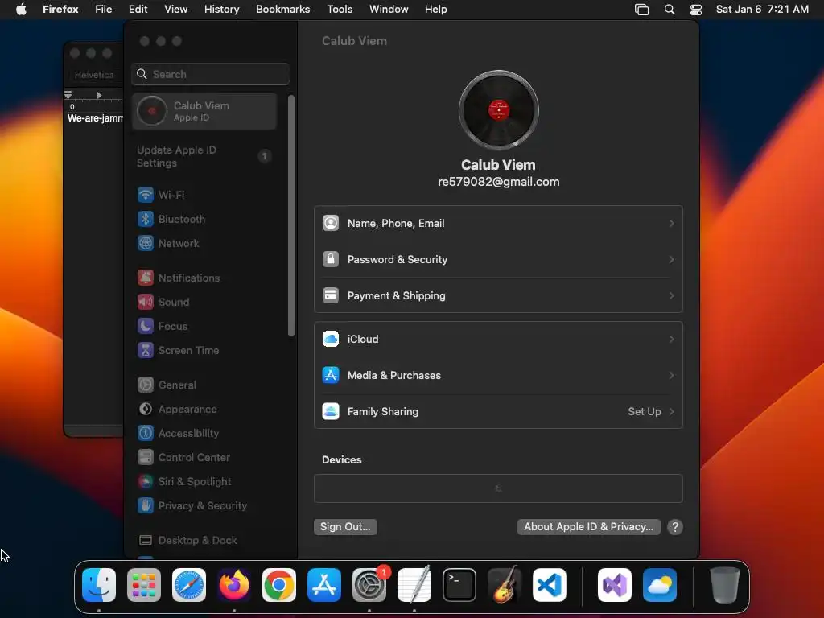Click Set Up chevron for Family Sharing
The height and width of the screenshot is (618, 824).
point(671,412)
